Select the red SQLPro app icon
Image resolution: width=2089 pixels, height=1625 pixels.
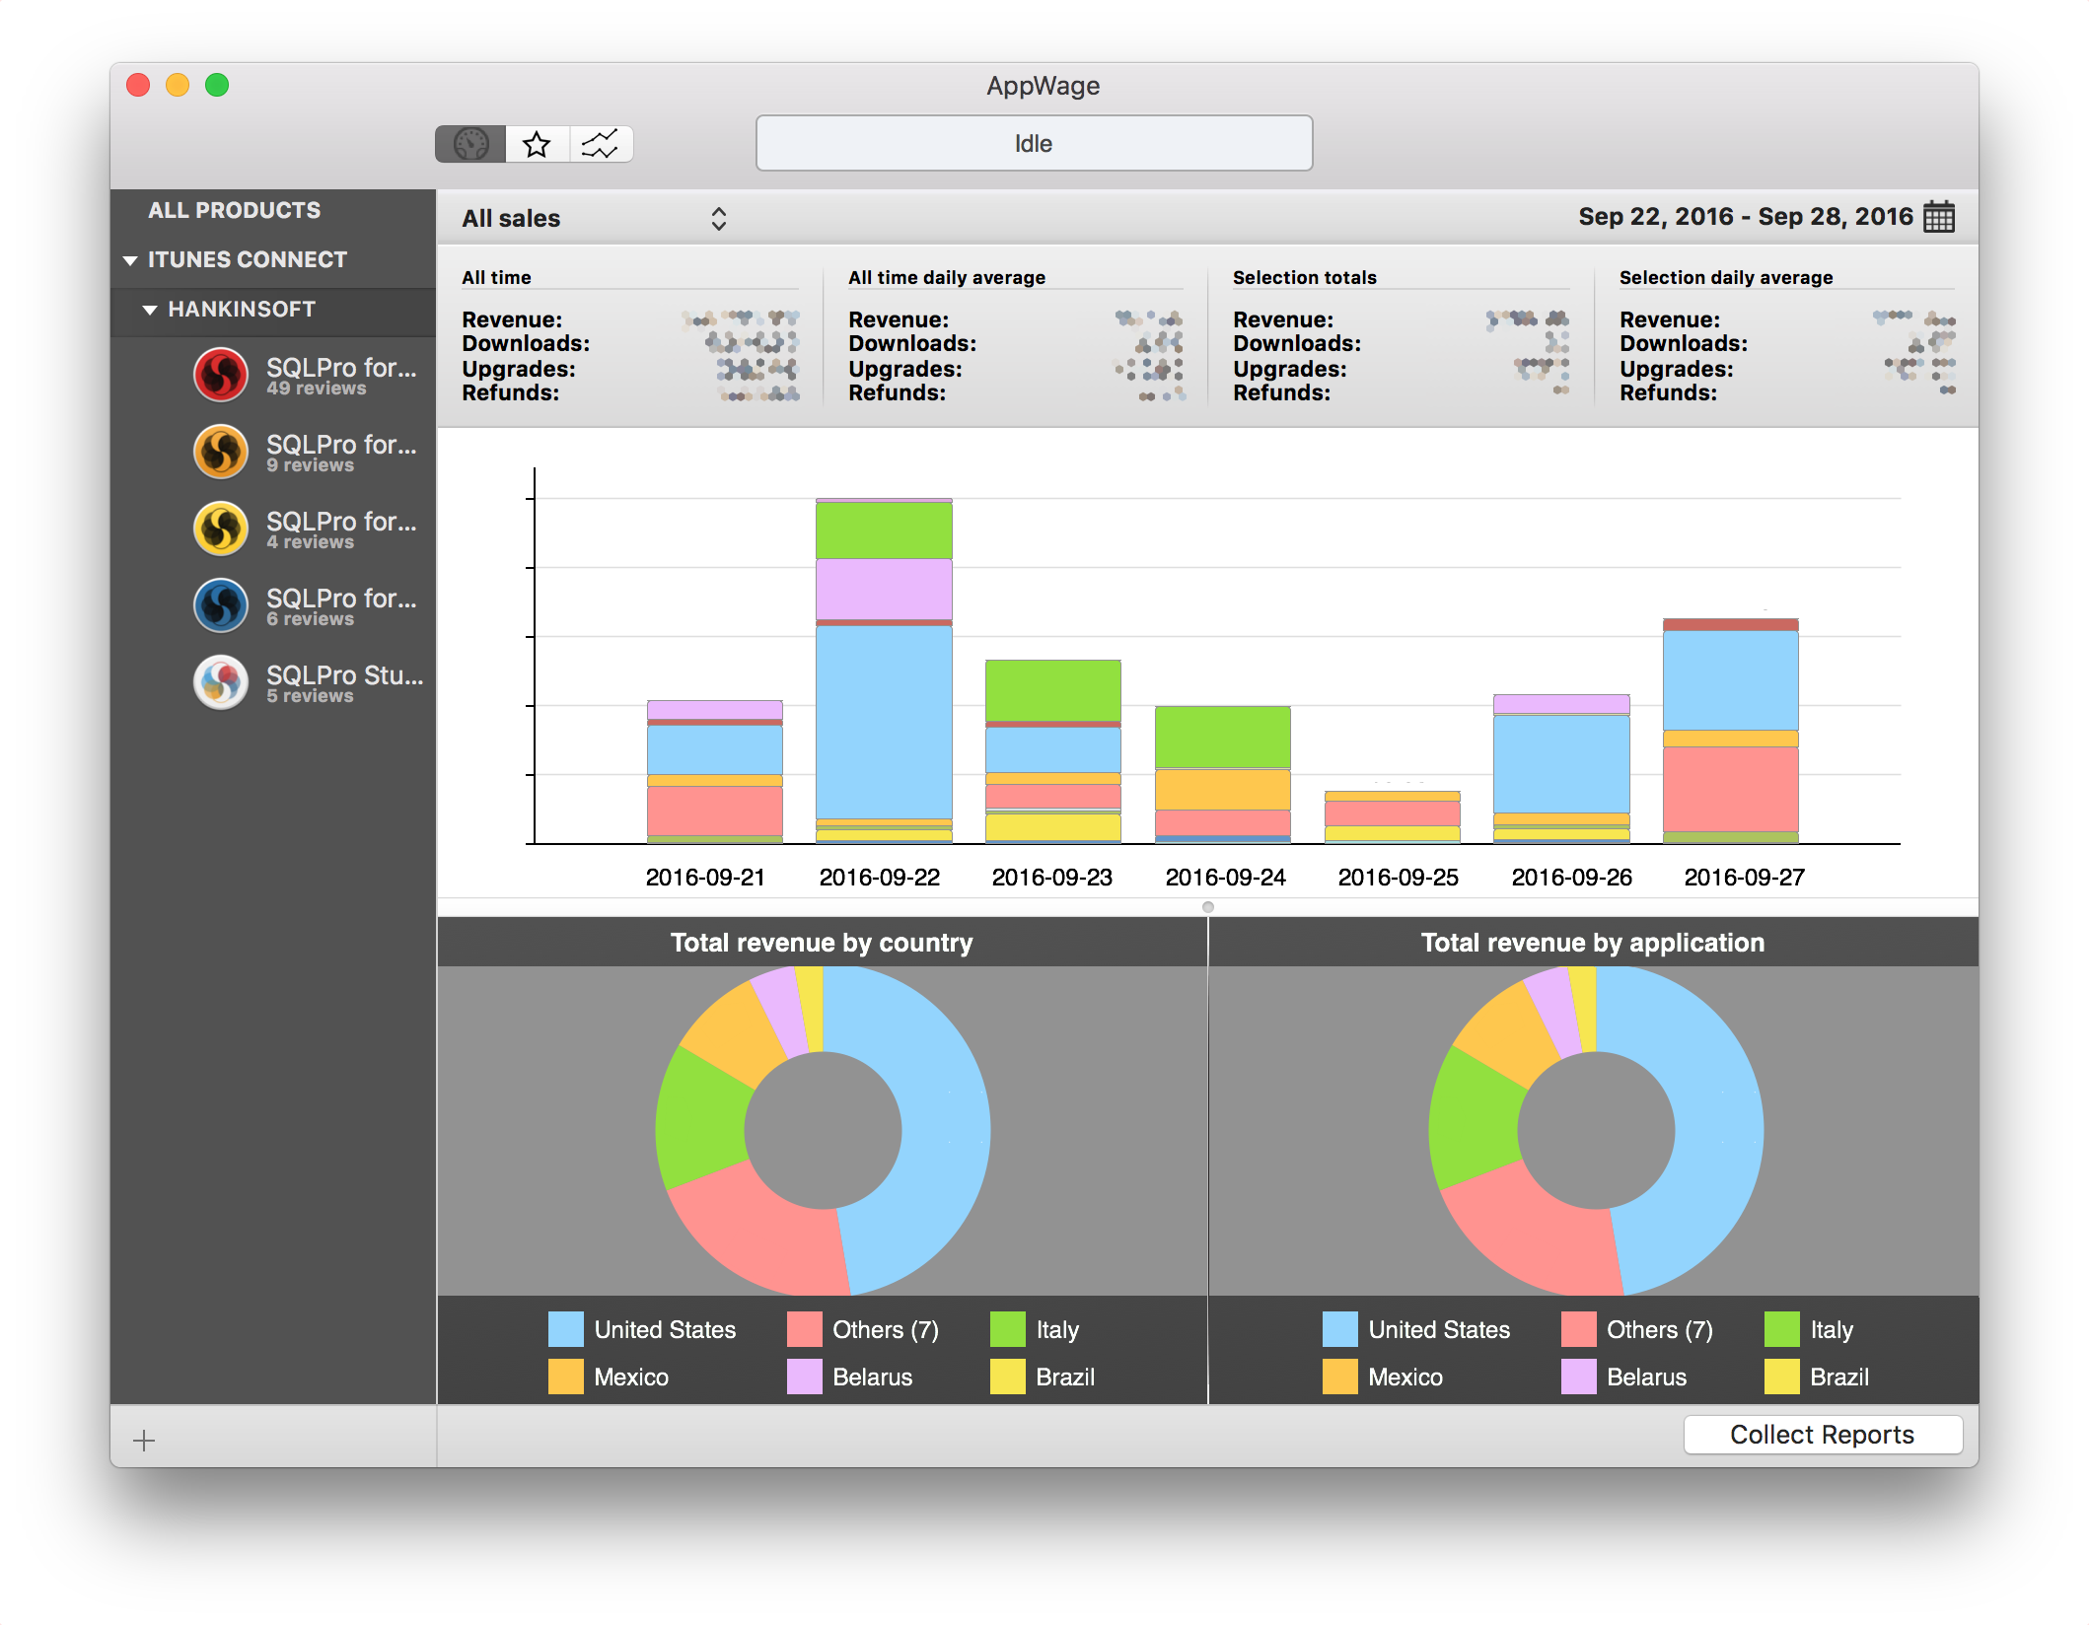tap(221, 375)
